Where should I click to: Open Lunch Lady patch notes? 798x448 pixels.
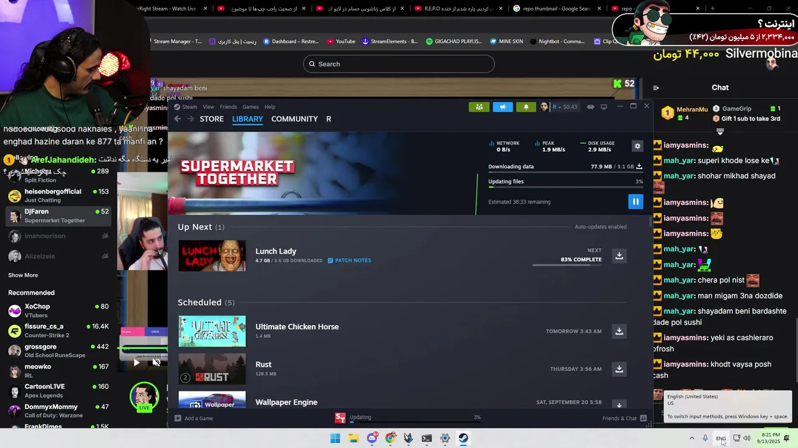pyautogui.click(x=349, y=260)
